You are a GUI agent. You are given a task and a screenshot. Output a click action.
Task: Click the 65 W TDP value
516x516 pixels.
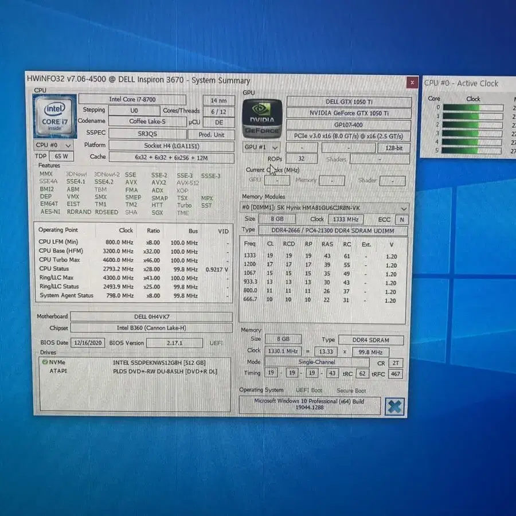61,156
